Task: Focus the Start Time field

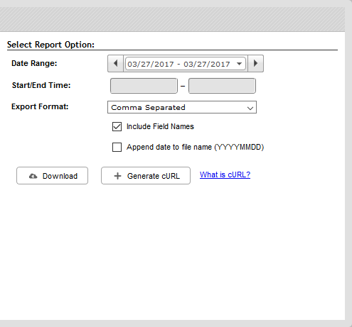Action: pyautogui.click(x=144, y=86)
